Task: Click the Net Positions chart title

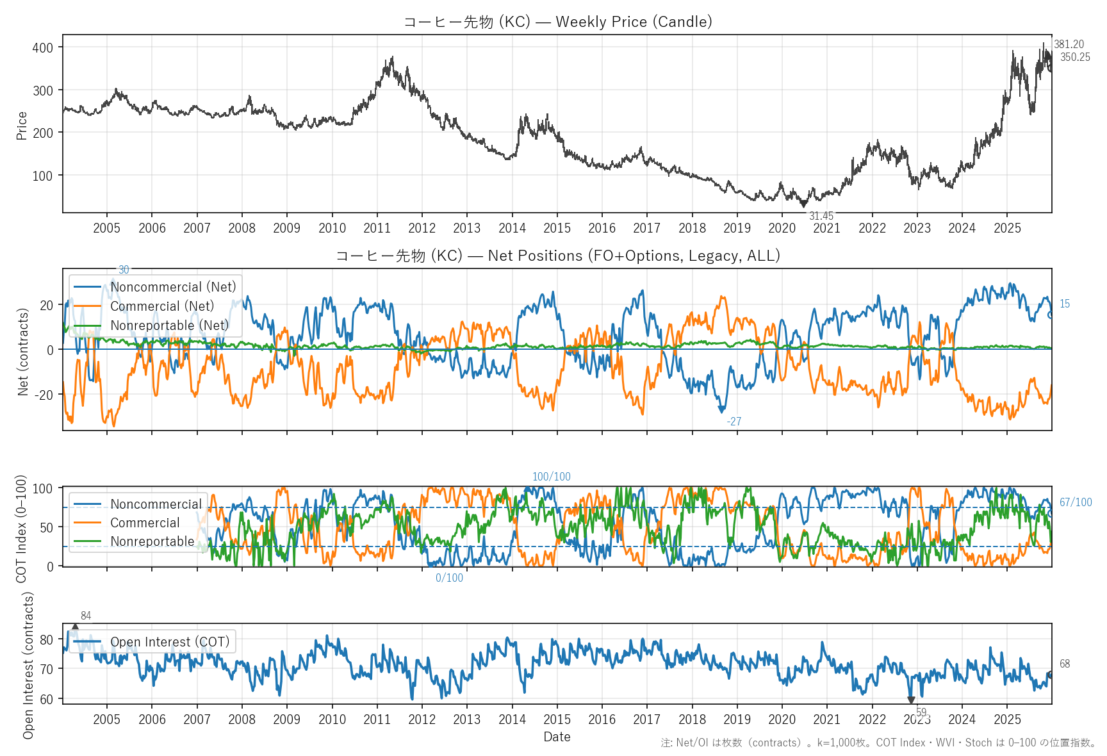Action: (557, 256)
